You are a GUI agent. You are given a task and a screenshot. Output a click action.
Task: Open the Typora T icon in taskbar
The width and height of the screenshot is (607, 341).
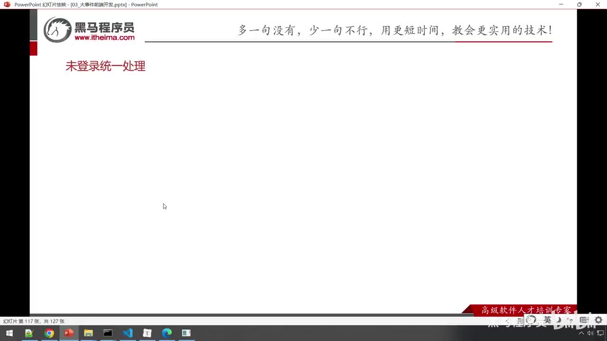(x=147, y=333)
